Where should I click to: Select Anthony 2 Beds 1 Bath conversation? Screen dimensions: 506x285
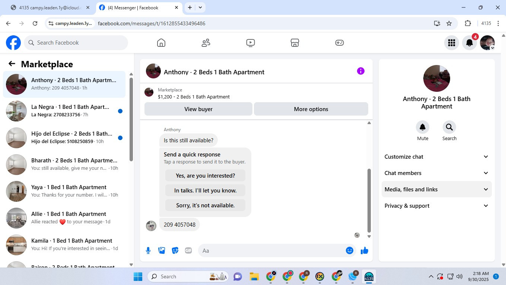point(64,84)
